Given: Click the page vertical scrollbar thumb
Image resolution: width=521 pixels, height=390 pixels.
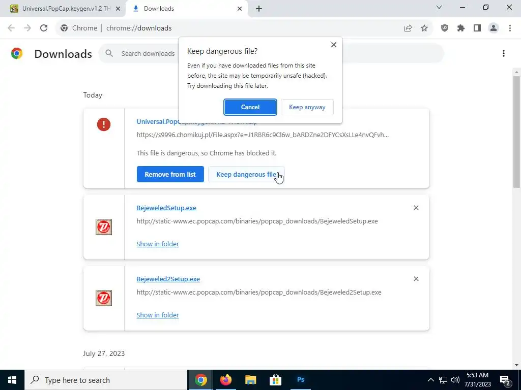Looking at the screenshot, I should (x=516, y=132).
